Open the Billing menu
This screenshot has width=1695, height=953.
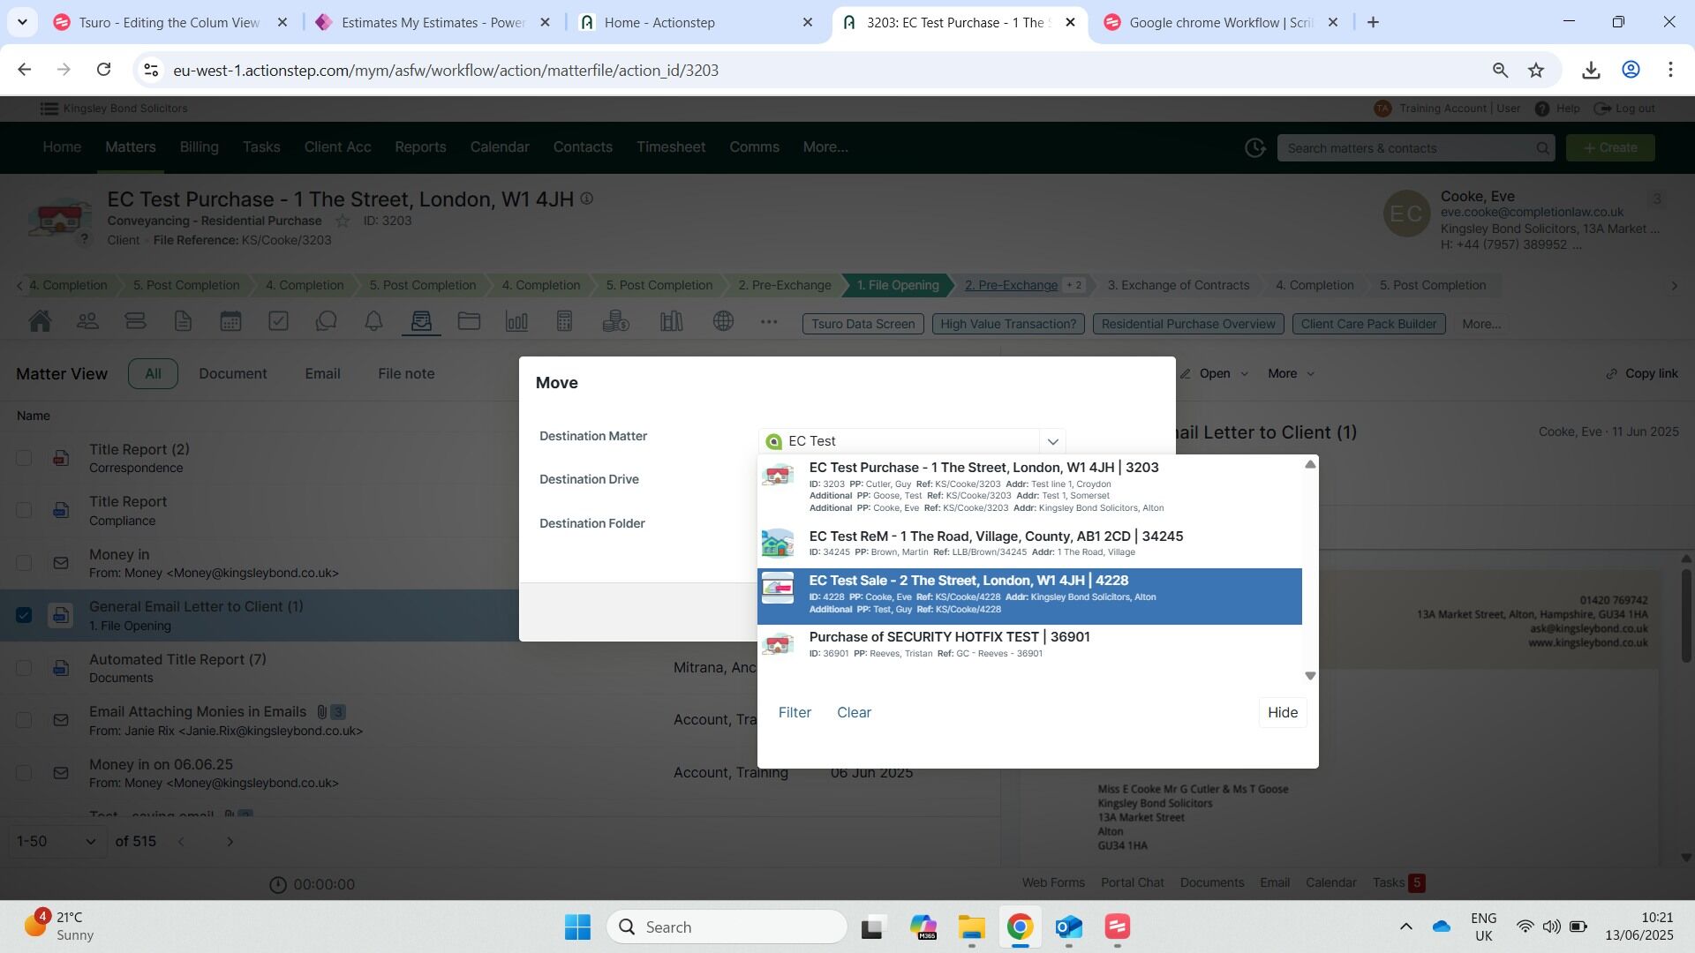coord(199,147)
